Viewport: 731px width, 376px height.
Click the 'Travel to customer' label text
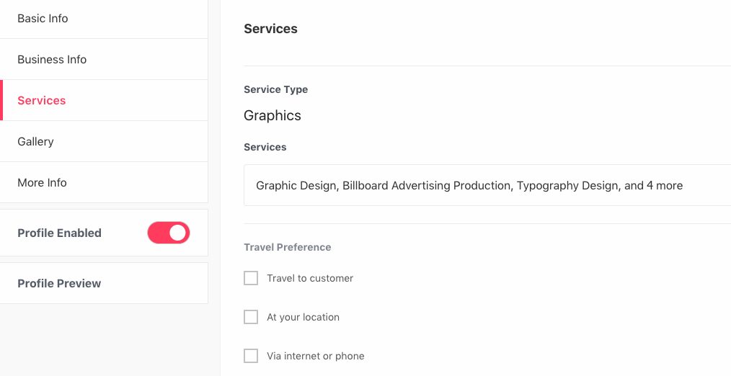[310, 278]
